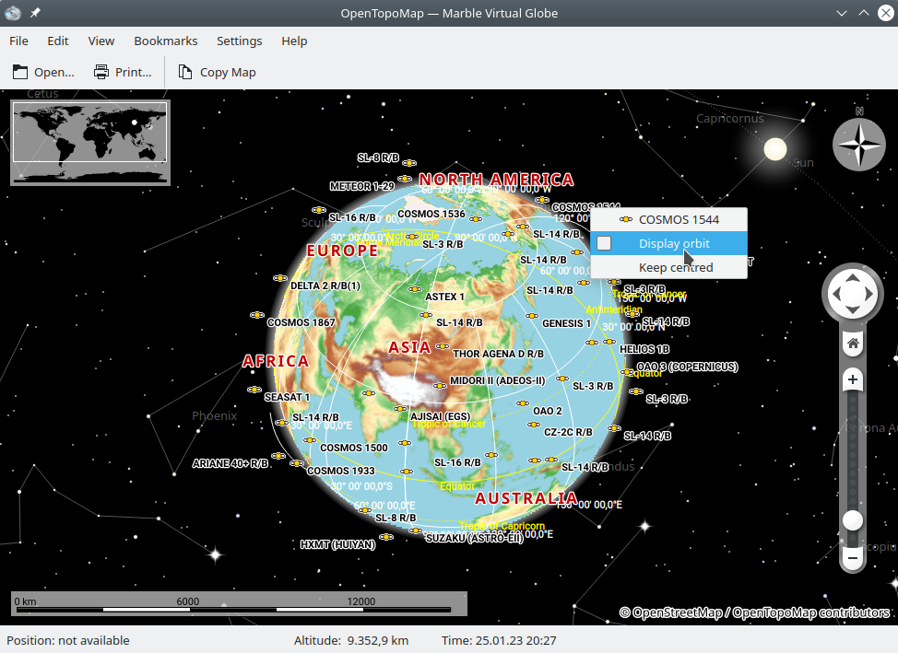The image size is (898, 653).
Task: Click the AFRICA continent label
Action: (276, 361)
